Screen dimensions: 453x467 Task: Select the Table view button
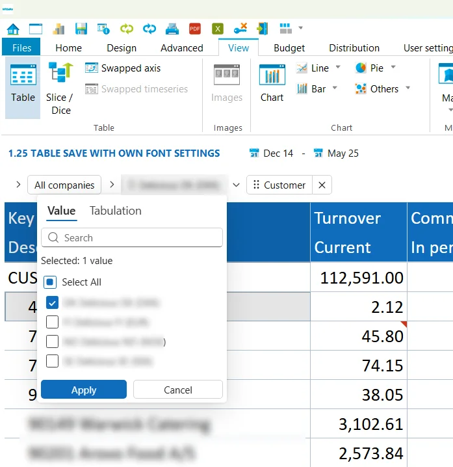tap(23, 88)
